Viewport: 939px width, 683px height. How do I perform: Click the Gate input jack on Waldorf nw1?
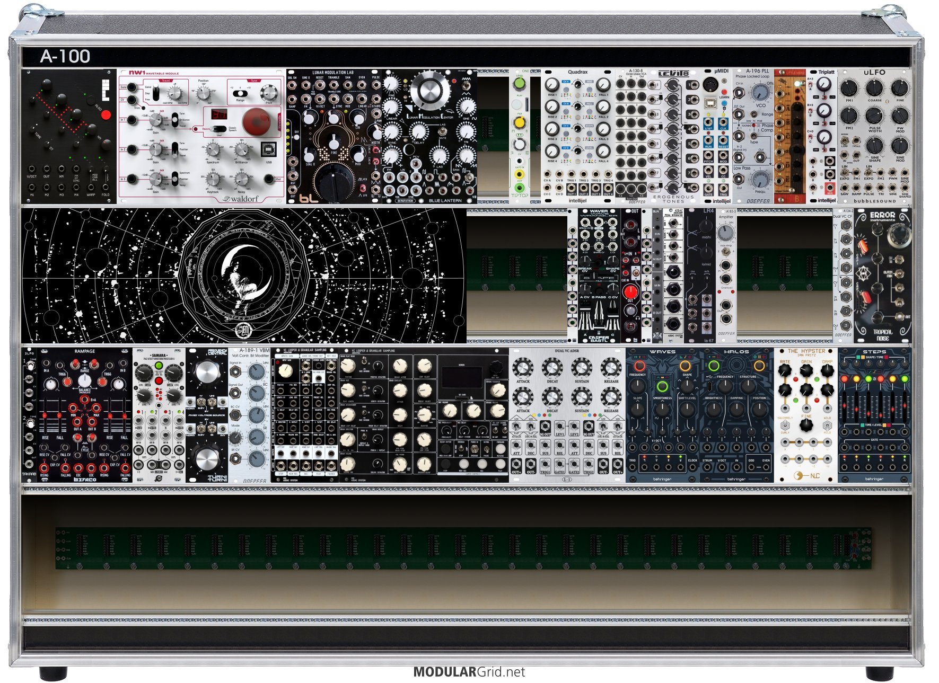132,87
